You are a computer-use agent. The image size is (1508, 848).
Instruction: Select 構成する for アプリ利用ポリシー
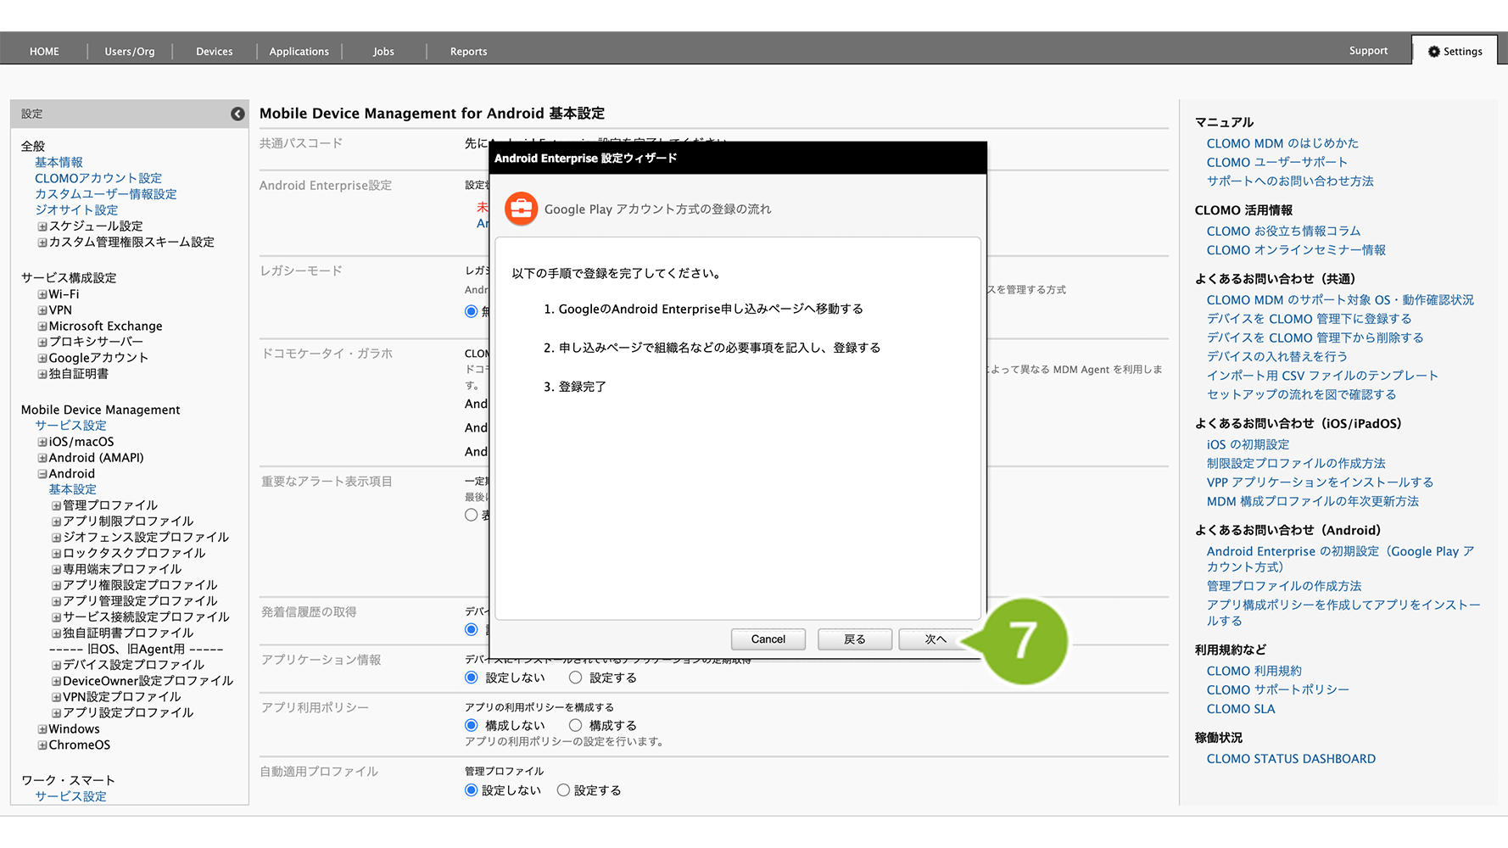pos(576,725)
